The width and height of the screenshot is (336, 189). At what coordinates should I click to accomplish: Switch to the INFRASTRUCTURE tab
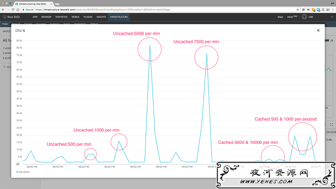[119, 17]
